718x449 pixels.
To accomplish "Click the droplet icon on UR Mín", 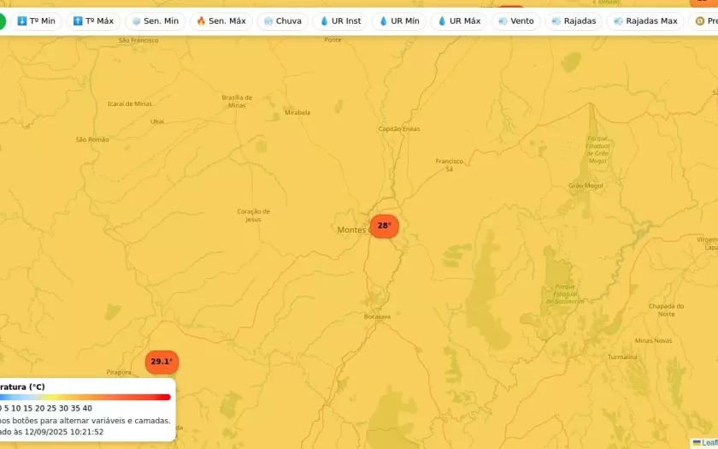I will [x=384, y=21].
